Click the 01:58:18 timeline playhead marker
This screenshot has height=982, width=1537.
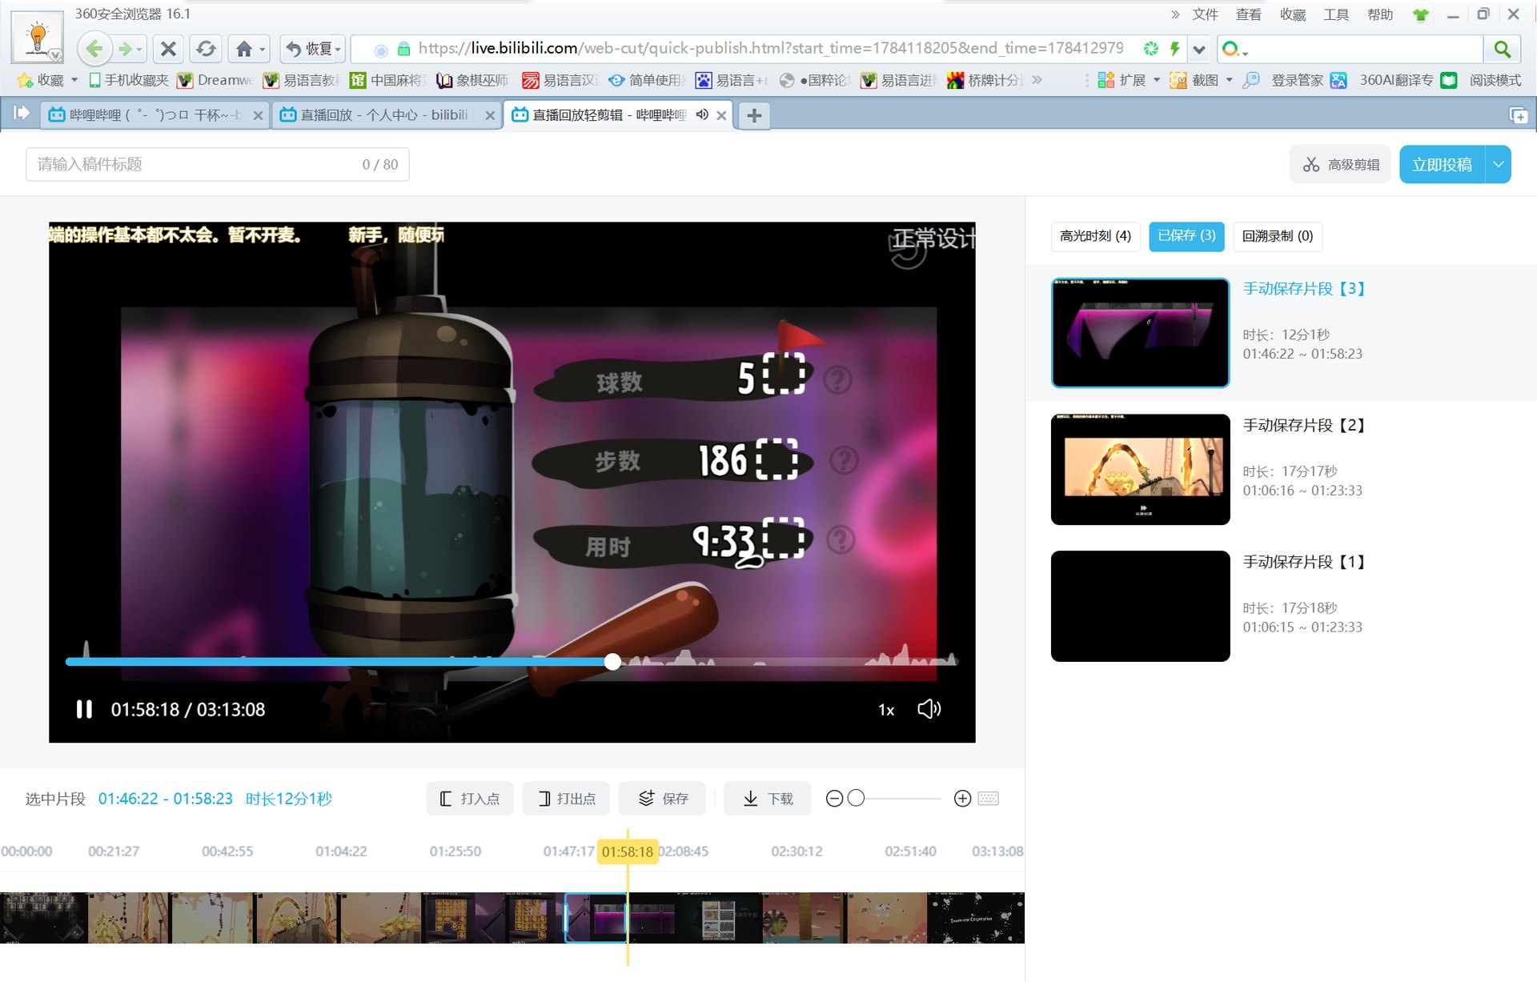628,852
